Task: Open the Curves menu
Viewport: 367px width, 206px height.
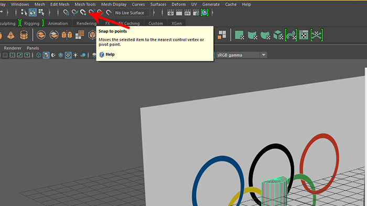Action: [138, 4]
